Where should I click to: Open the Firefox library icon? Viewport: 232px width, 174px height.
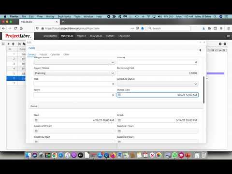coord(209,29)
